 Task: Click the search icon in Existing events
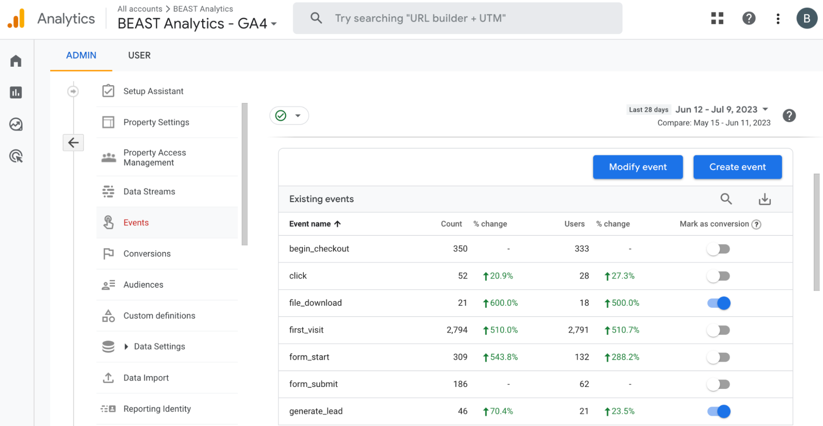[x=726, y=199]
